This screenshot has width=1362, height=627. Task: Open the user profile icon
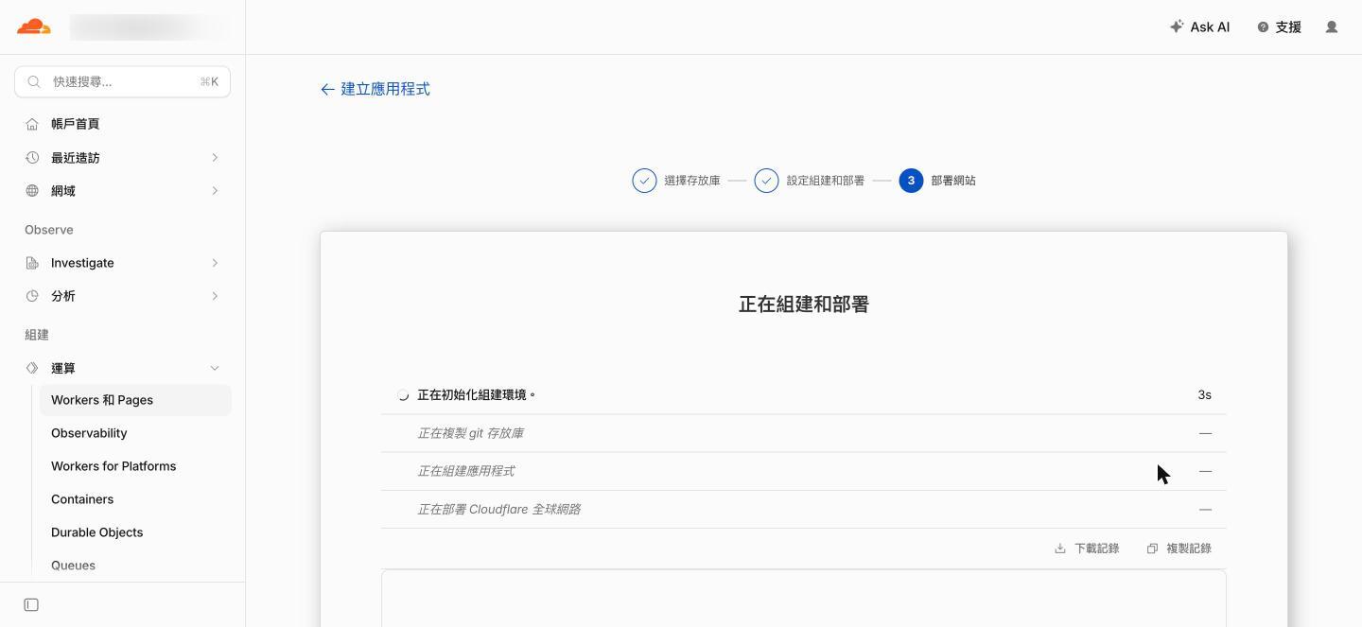point(1332,26)
